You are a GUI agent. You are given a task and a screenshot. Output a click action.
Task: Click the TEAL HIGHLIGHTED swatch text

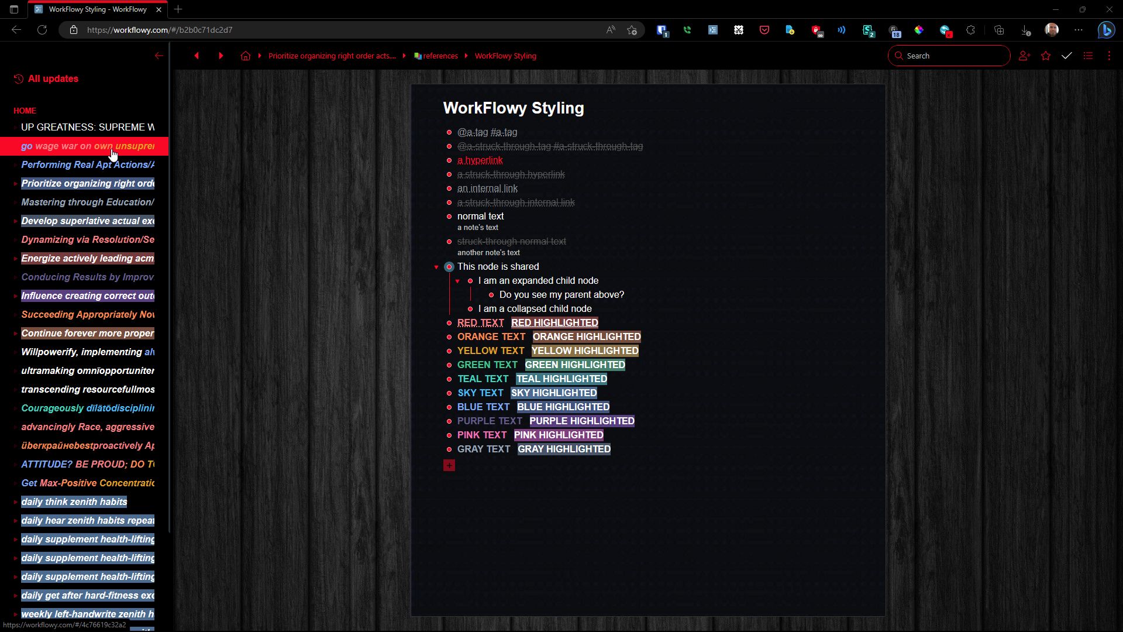pyautogui.click(x=561, y=379)
